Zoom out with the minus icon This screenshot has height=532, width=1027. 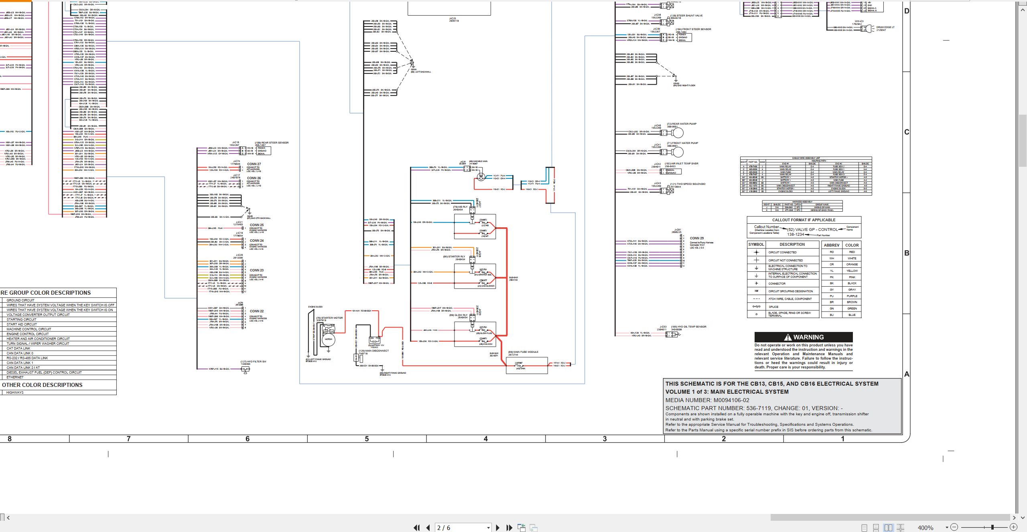[954, 527]
